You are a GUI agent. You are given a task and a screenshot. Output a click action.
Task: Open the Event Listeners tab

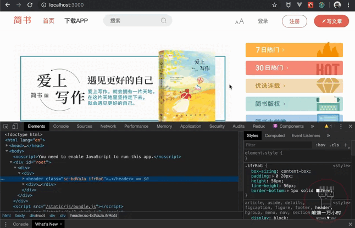click(x=306, y=136)
